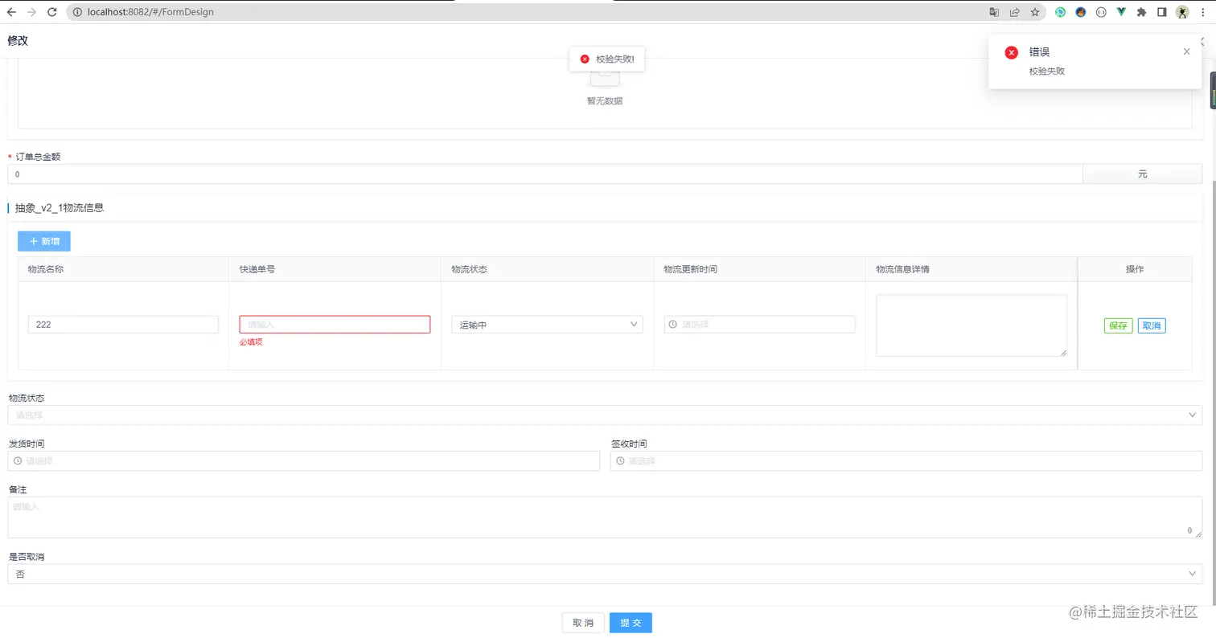Screen dimensions: 1216x638
Task: Click the 校验失败! toast message icon
Action: pyautogui.click(x=585, y=59)
